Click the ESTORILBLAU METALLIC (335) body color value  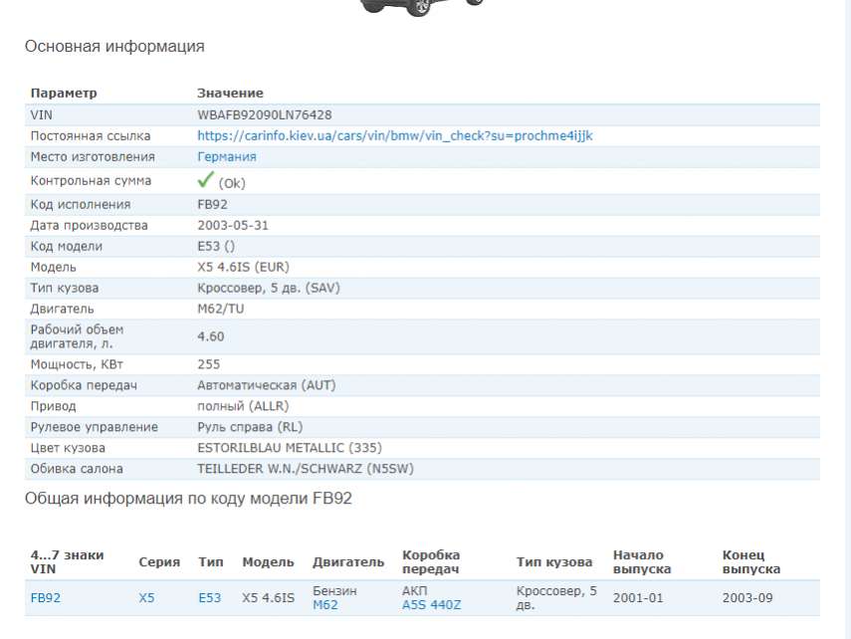pyautogui.click(x=289, y=448)
